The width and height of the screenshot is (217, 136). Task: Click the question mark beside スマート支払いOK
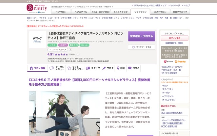pos(70,50)
